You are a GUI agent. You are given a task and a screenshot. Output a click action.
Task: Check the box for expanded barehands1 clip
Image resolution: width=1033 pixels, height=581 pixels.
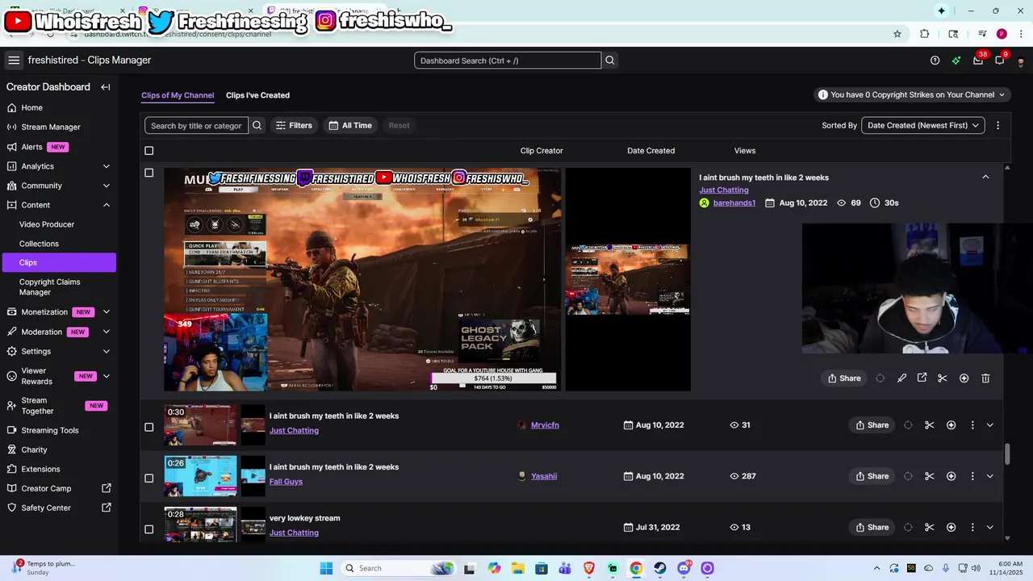click(x=148, y=173)
